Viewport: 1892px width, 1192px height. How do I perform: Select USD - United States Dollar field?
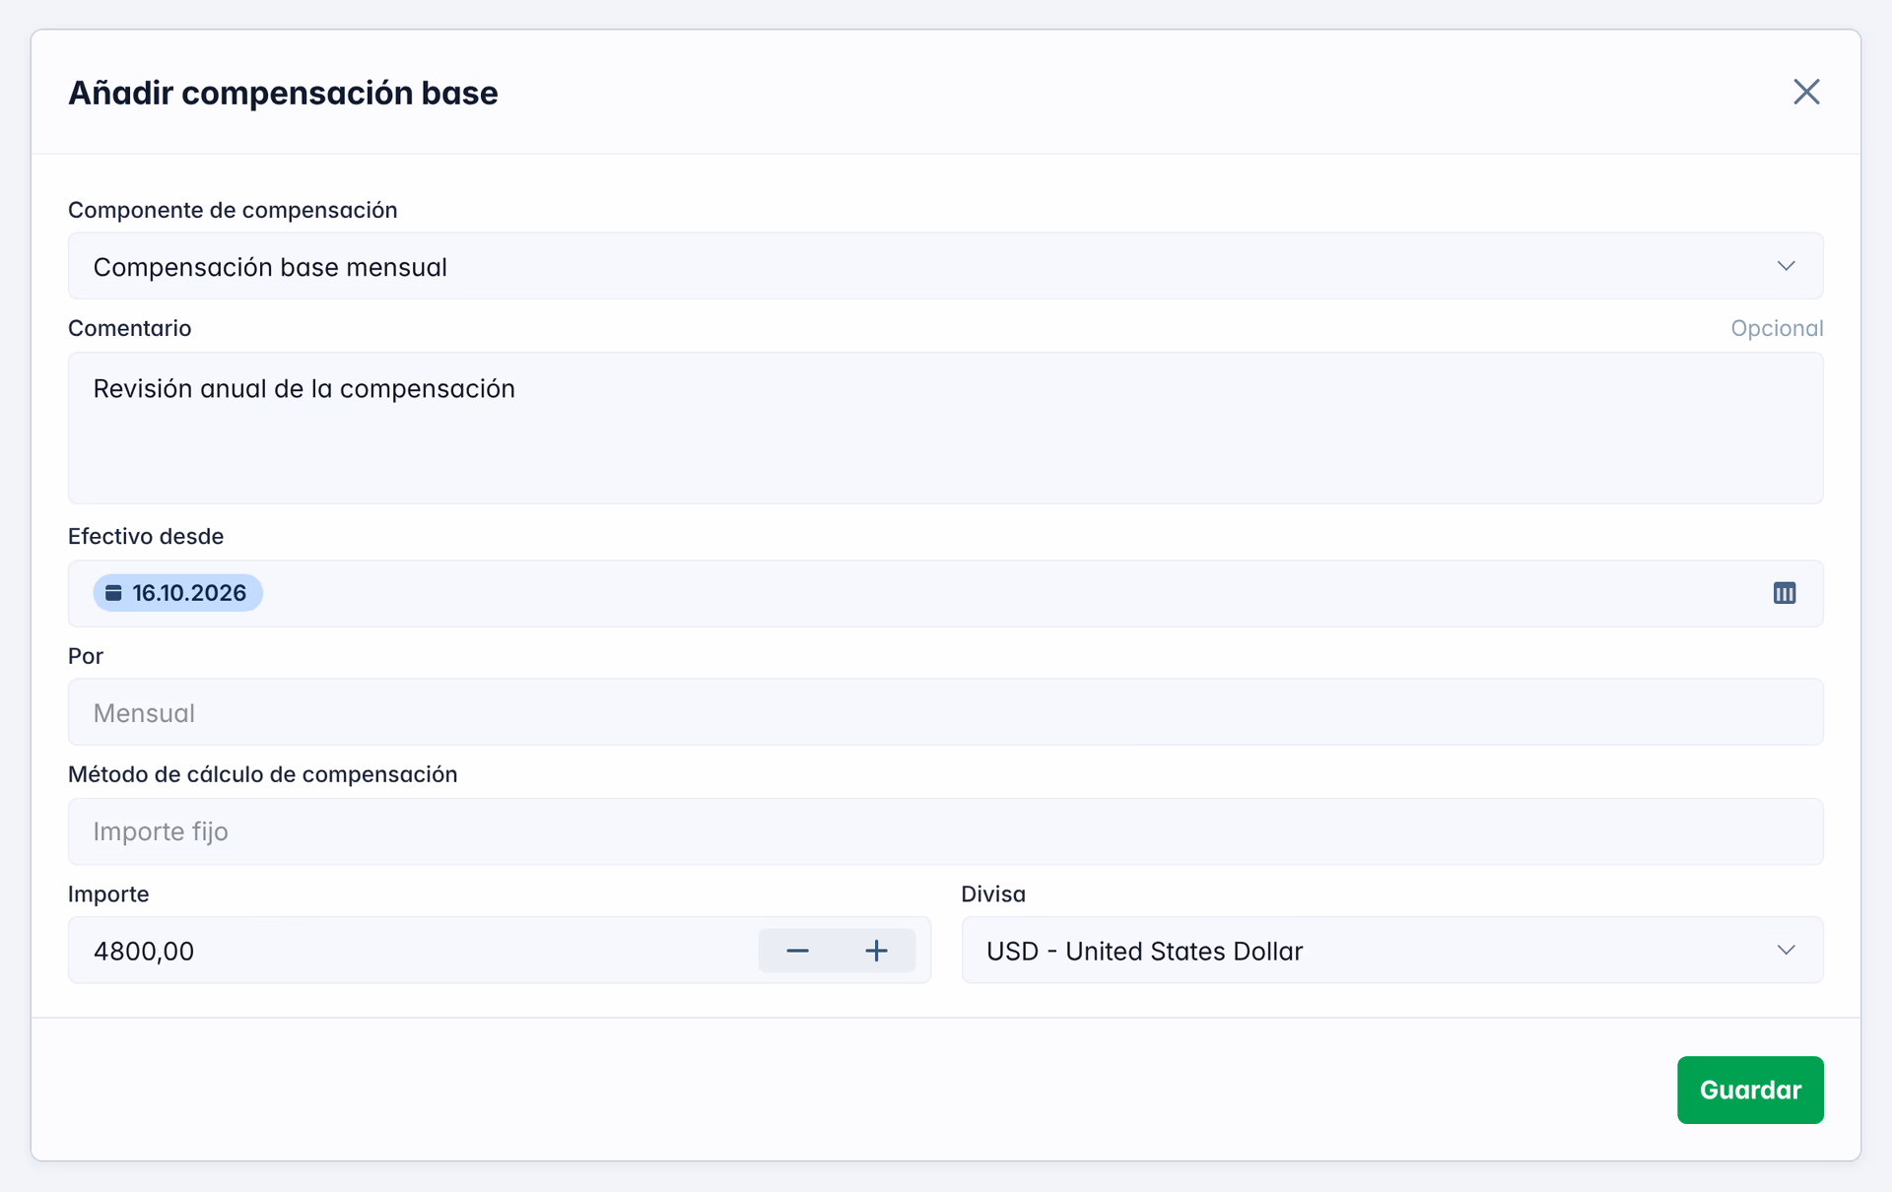point(1391,951)
